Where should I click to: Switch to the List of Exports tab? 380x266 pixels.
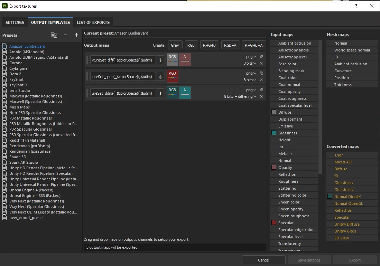point(93,22)
